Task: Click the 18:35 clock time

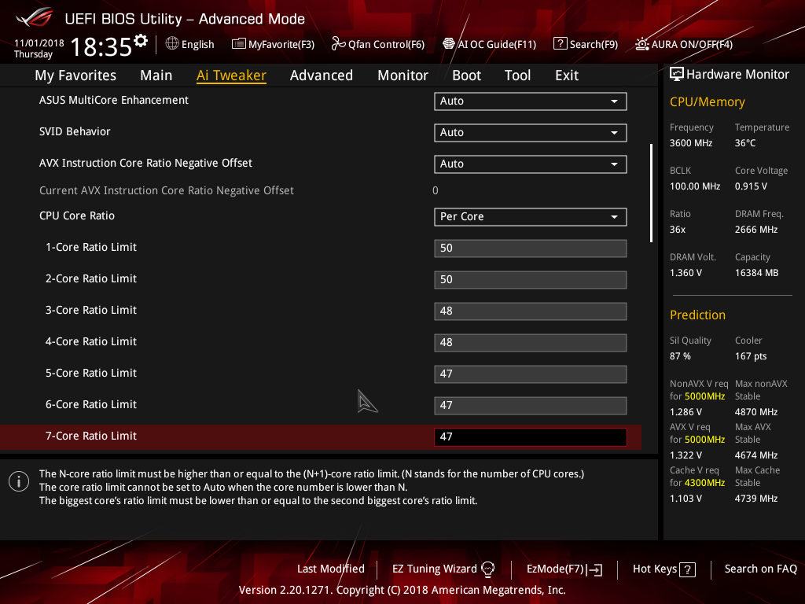Action: point(101,46)
